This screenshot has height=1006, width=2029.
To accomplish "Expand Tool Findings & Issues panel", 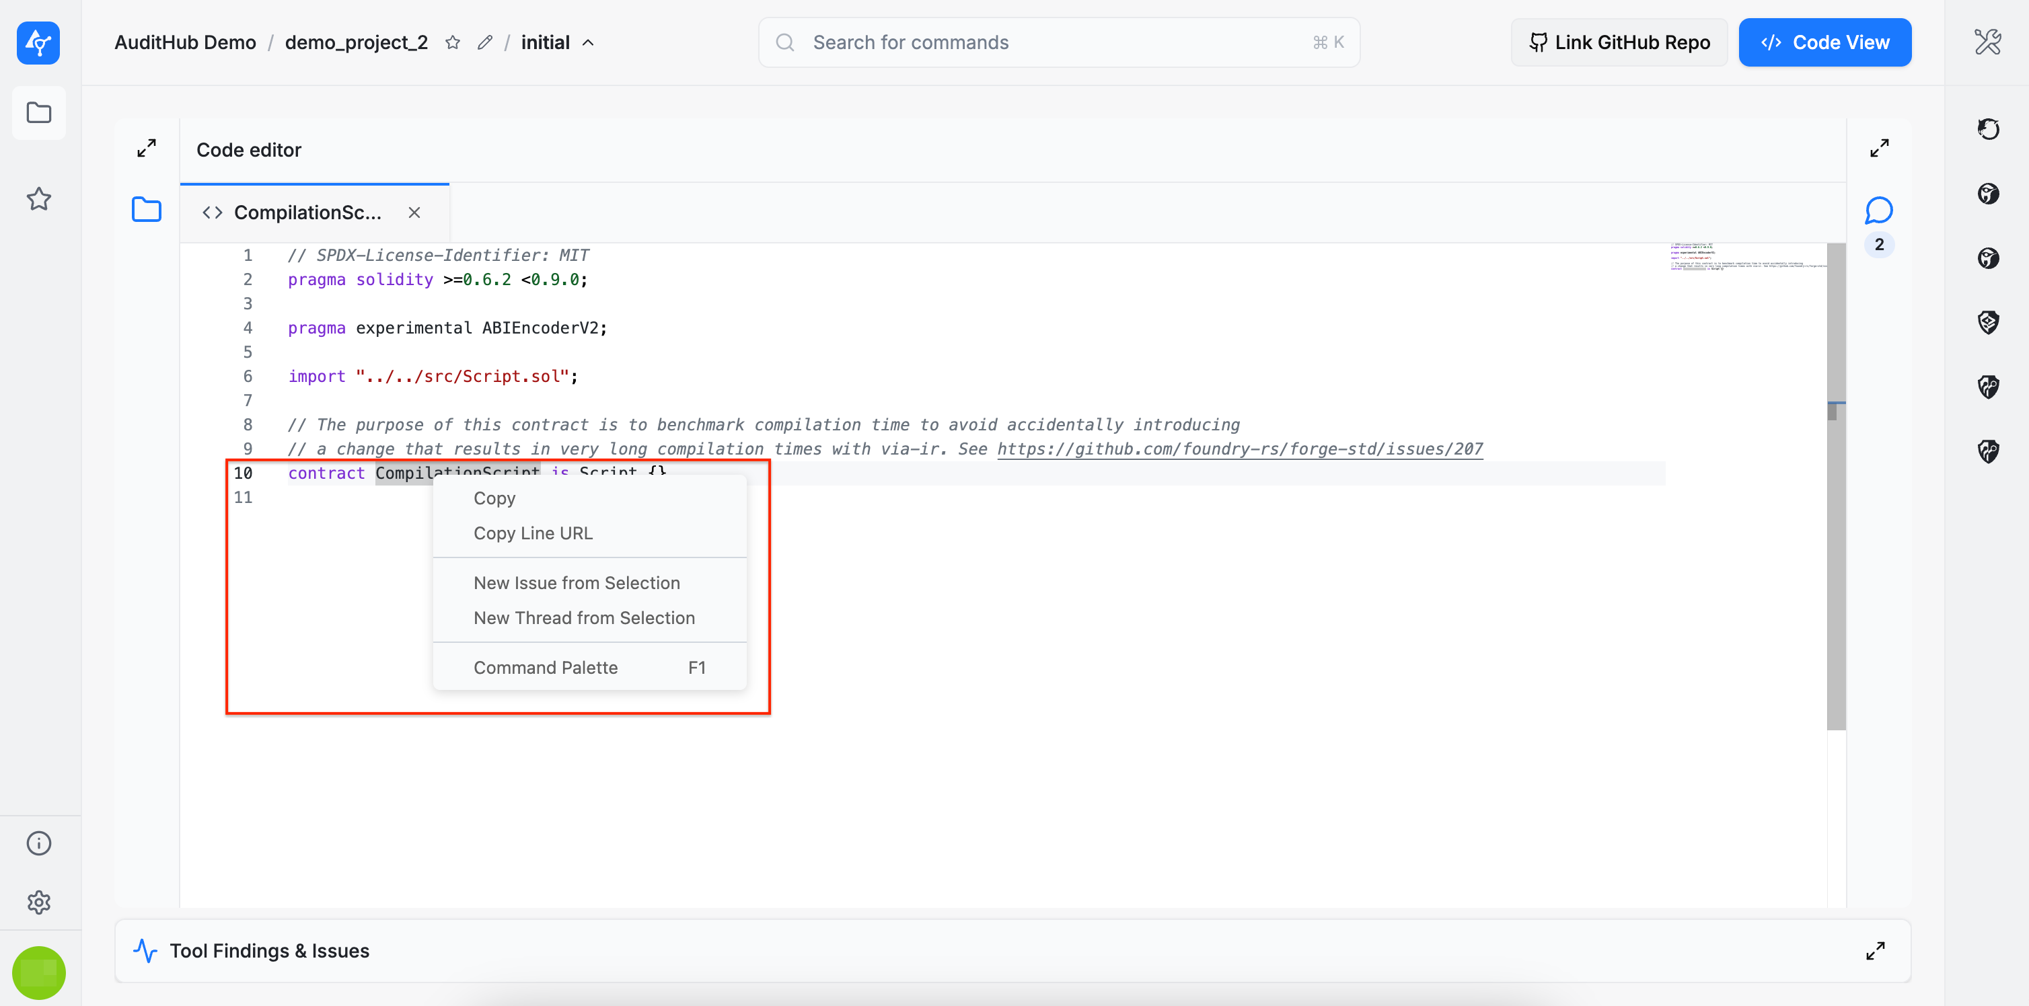I will 1876,951.
